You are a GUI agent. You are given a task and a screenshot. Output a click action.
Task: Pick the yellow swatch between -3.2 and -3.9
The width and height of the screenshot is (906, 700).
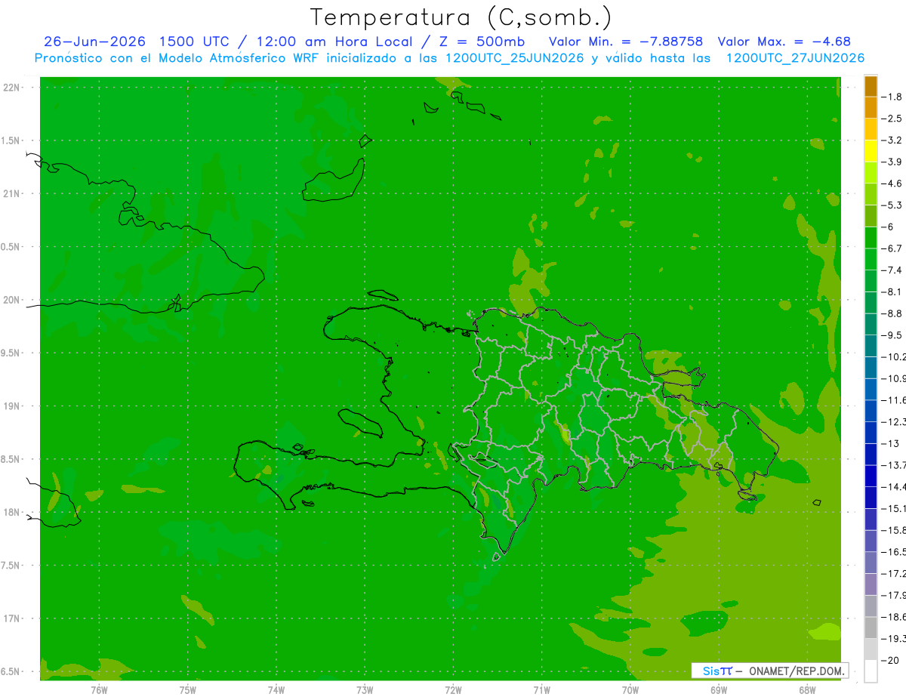click(x=871, y=151)
